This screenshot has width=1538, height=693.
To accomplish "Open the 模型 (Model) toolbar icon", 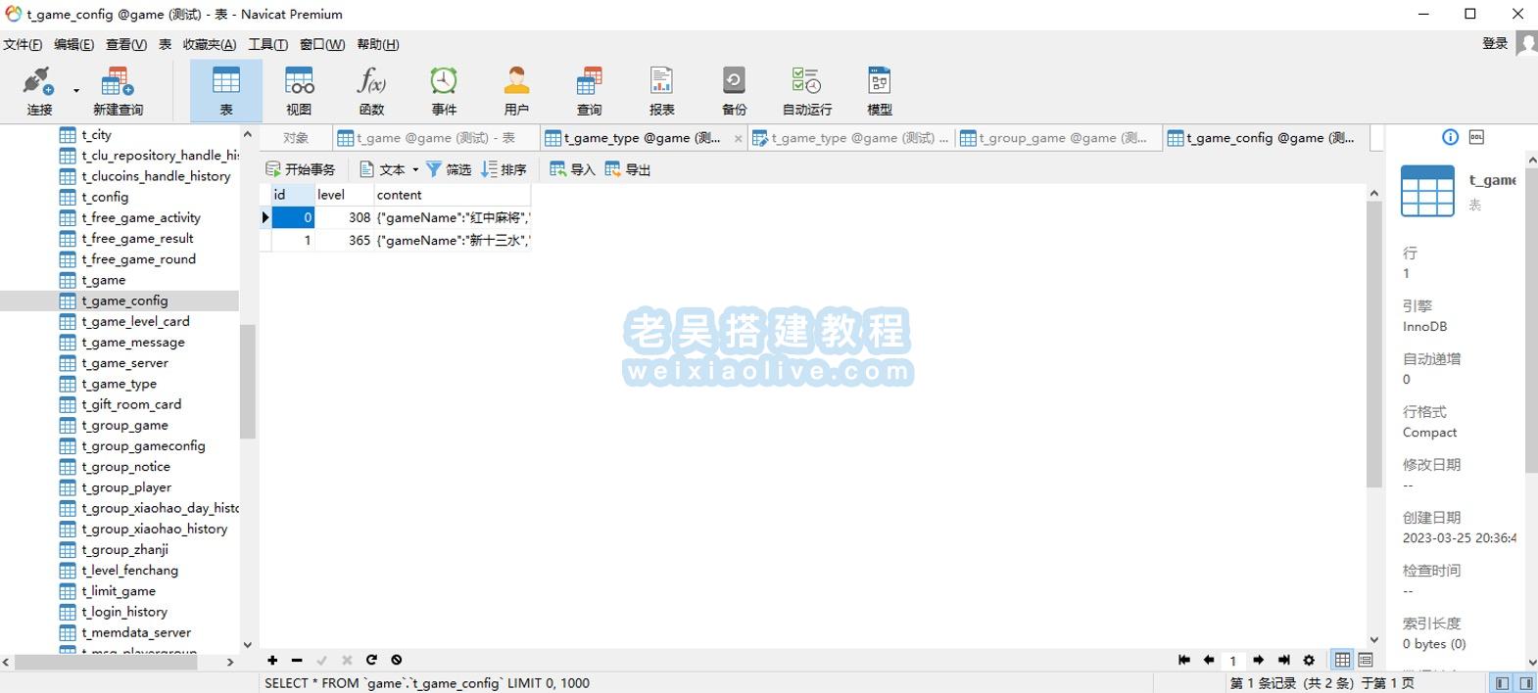I will [x=879, y=90].
